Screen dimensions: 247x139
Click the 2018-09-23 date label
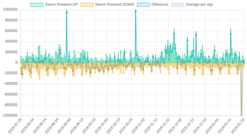89,126
